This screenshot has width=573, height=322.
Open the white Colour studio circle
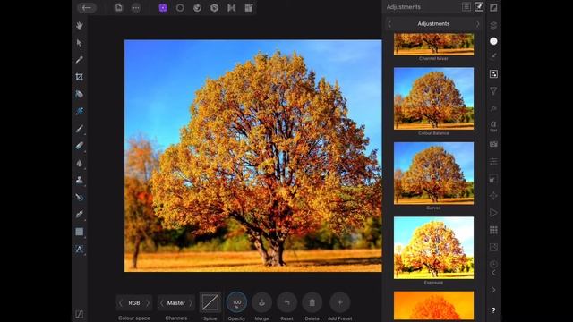tap(493, 41)
